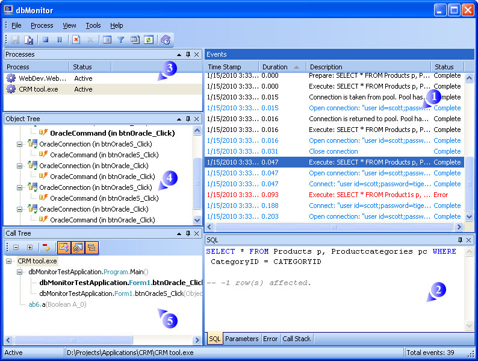Toggle the first orange highlighted Call Tree button
This screenshot has width=478, height=361.
click(x=64, y=248)
